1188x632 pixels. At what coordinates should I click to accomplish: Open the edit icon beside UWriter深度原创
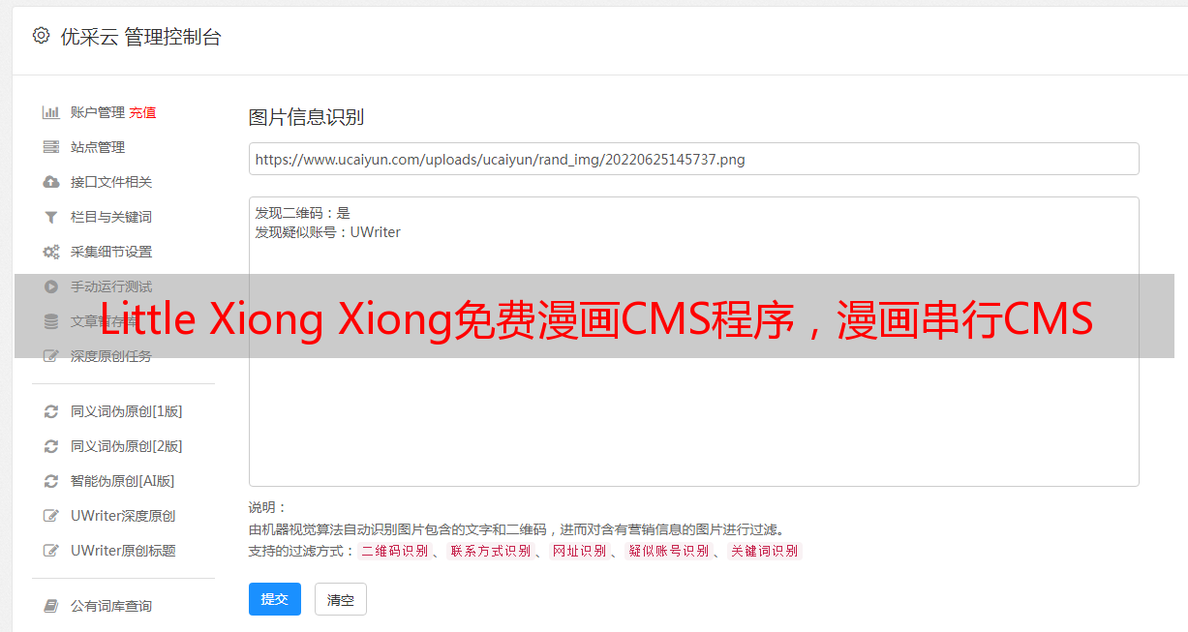pos(51,516)
